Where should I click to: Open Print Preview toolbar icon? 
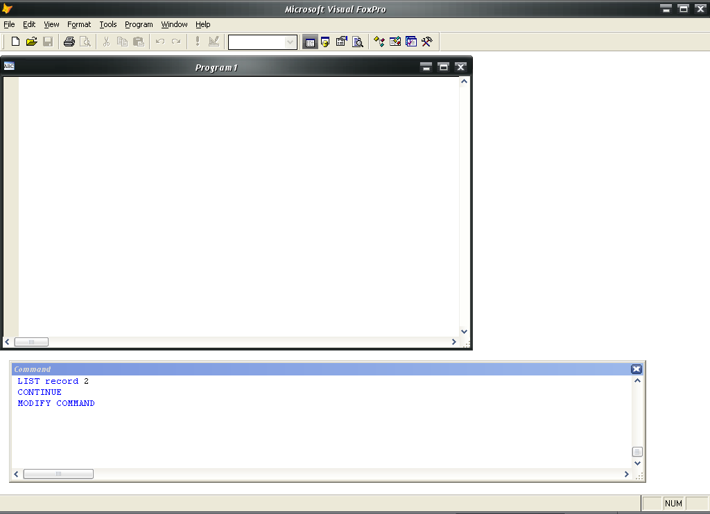pos(85,42)
